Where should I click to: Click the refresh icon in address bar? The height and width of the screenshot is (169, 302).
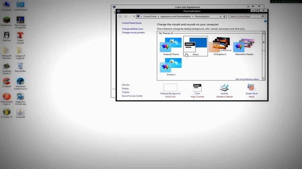(x=225, y=16)
